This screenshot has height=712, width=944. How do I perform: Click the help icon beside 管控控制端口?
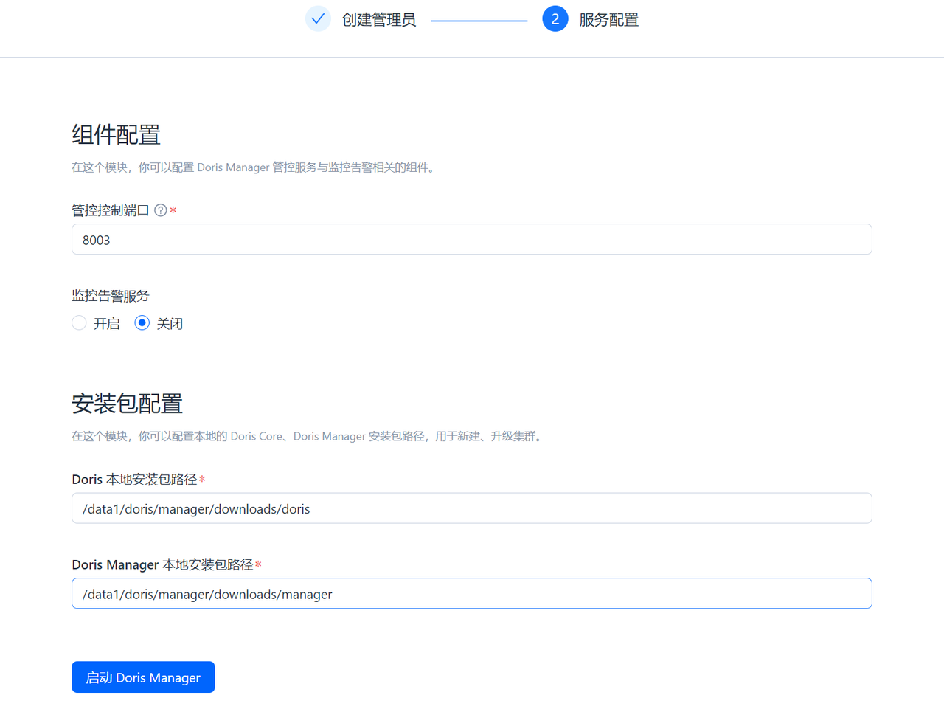pos(161,210)
